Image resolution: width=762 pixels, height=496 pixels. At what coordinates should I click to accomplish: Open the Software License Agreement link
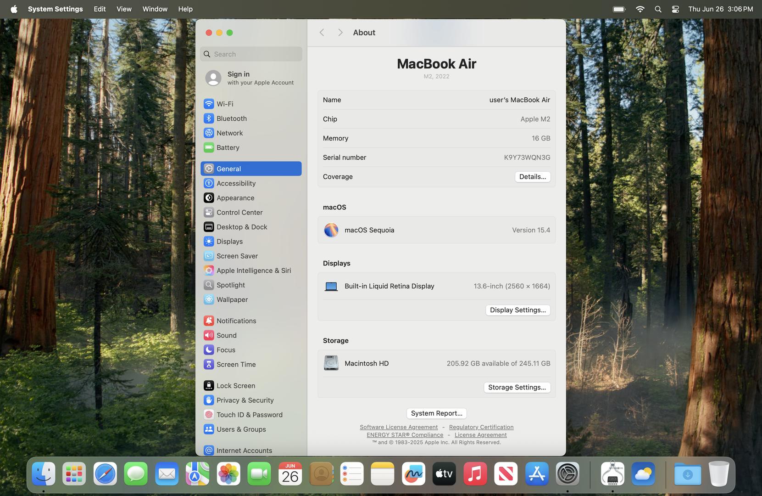pyautogui.click(x=398, y=427)
